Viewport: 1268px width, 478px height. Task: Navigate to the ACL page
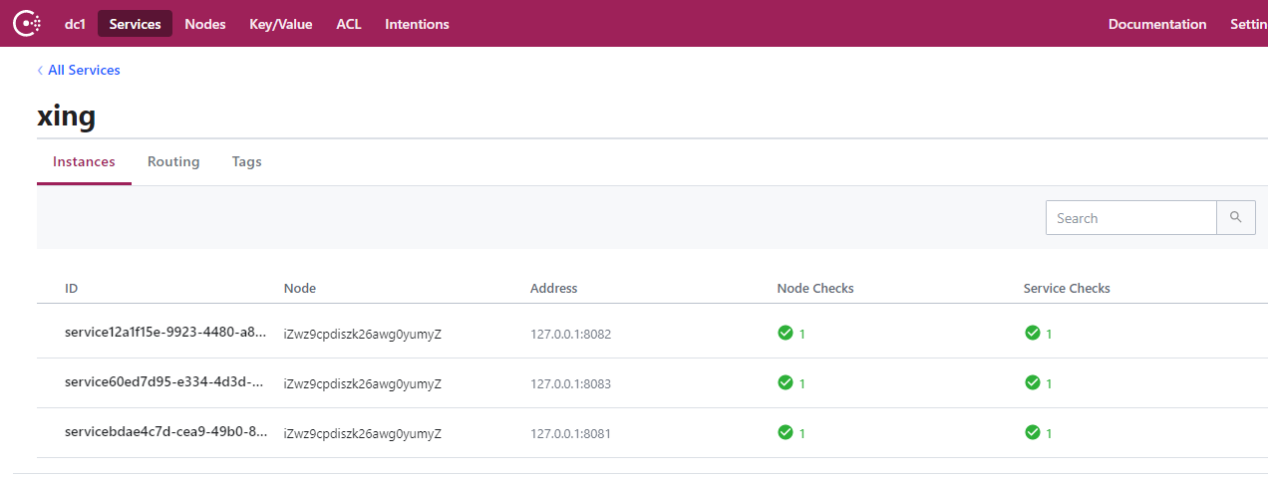349,24
